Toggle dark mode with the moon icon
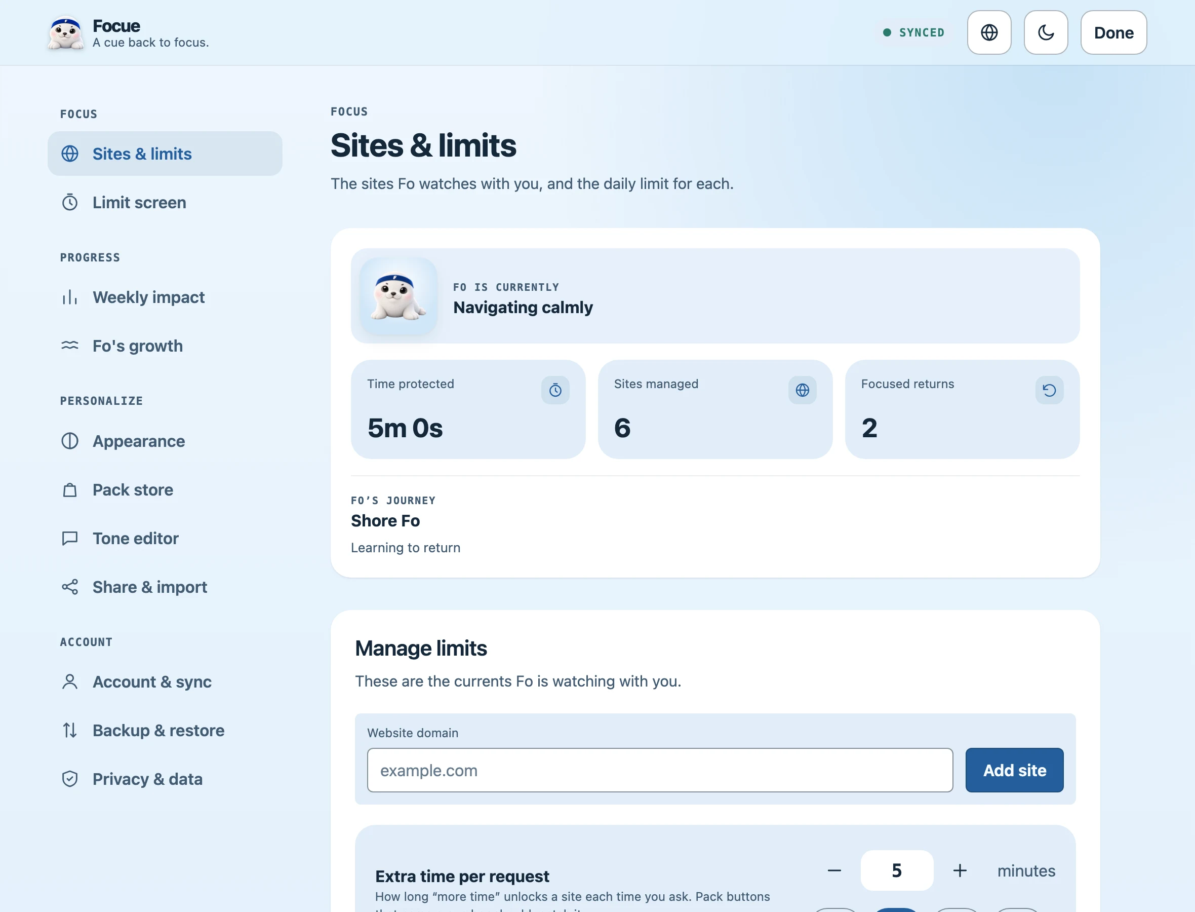Viewport: 1195px width, 912px height. click(x=1046, y=32)
